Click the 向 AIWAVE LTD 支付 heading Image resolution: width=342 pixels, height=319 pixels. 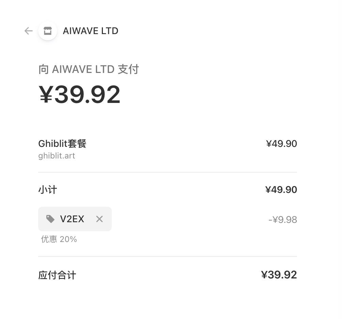click(x=89, y=70)
